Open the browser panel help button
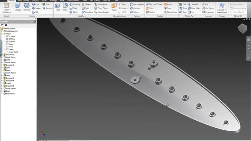 [x=34, y=22]
